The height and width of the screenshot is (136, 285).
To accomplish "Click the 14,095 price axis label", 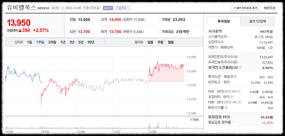I will tap(192, 57).
